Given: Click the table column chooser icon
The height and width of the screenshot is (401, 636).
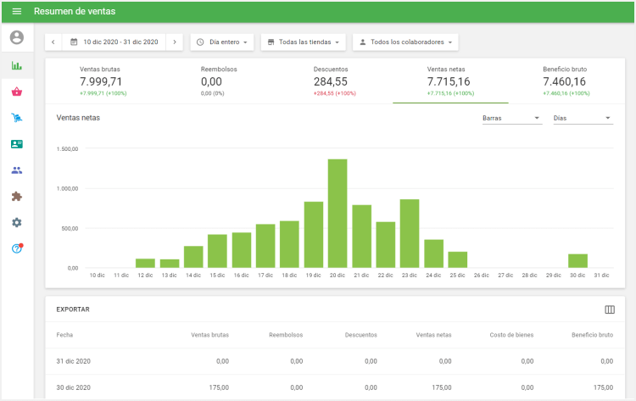Looking at the screenshot, I should click(609, 309).
